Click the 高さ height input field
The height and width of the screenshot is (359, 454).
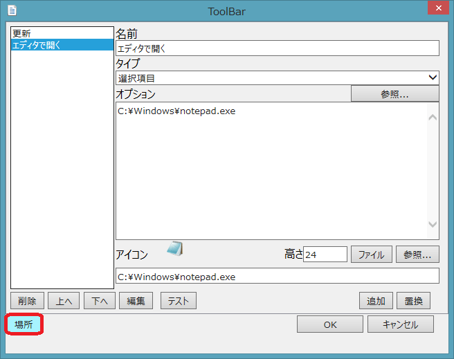[325, 255]
